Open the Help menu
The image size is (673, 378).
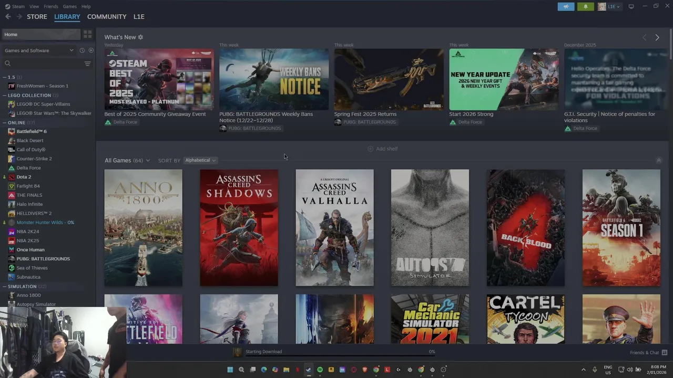(86, 6)
